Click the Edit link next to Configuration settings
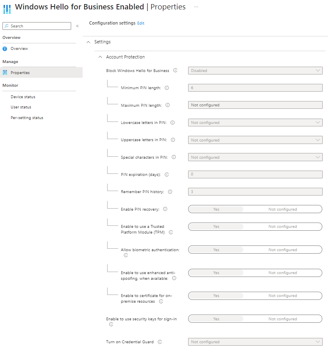 tap(141, 23)
